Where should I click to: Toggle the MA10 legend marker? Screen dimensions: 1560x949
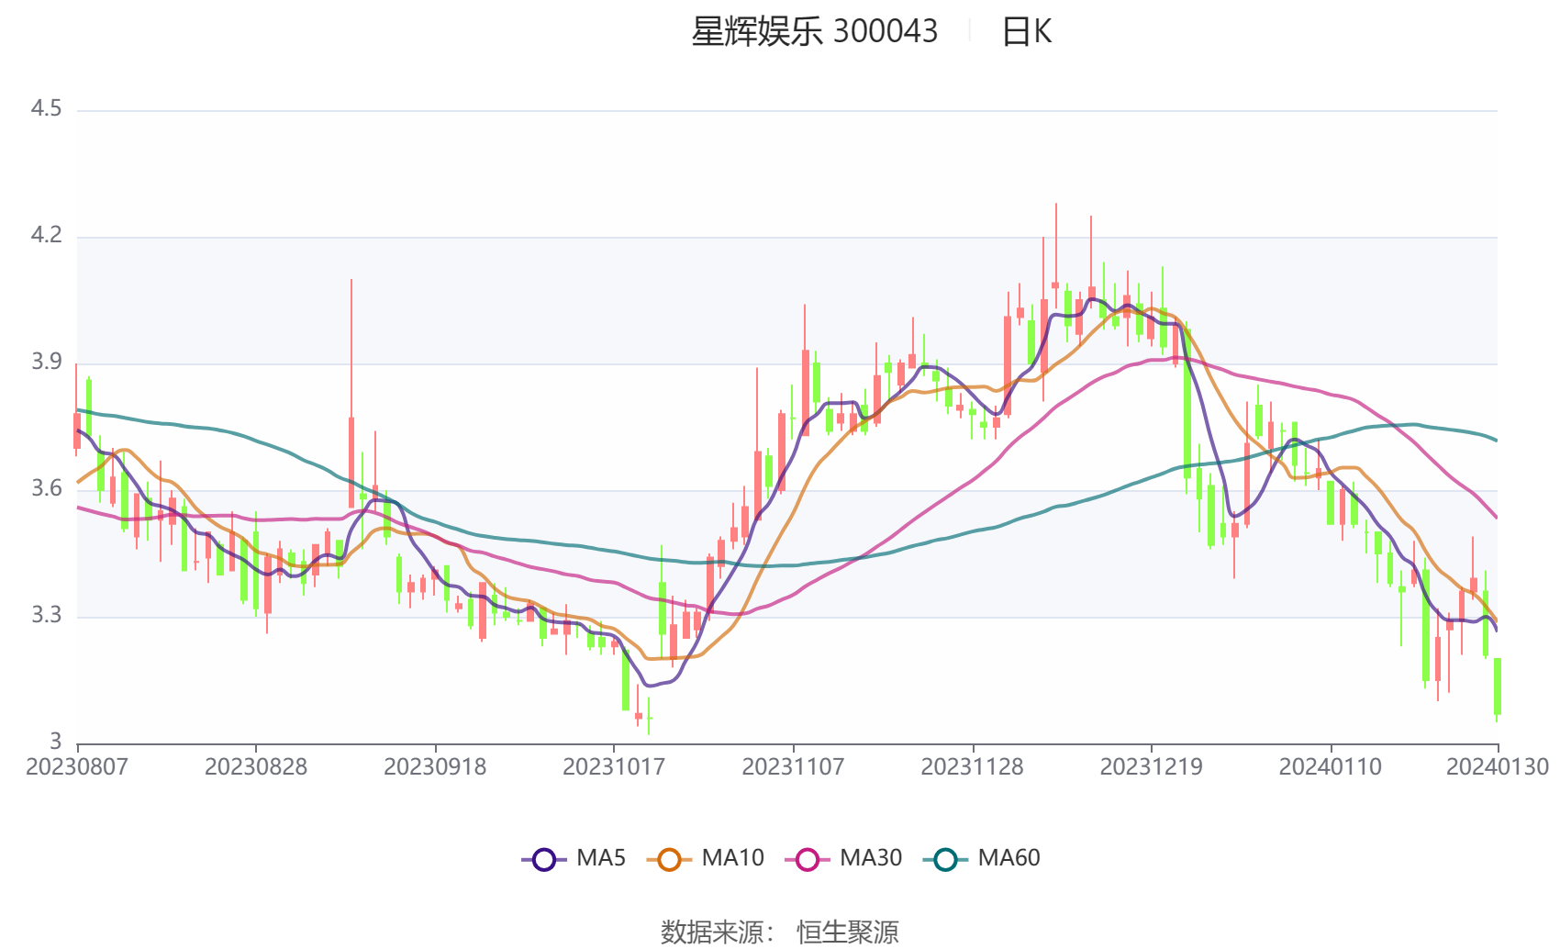(x=669, y=859)
